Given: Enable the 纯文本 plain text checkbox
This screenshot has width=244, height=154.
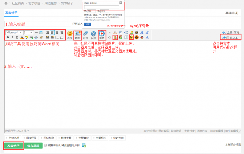Looking at the screenshot, I should coord(228,38).
